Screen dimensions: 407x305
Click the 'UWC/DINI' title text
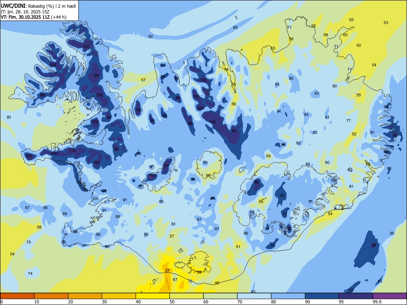tap(13, 6)
